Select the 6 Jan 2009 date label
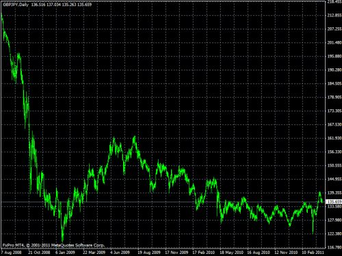 [65, 253]
